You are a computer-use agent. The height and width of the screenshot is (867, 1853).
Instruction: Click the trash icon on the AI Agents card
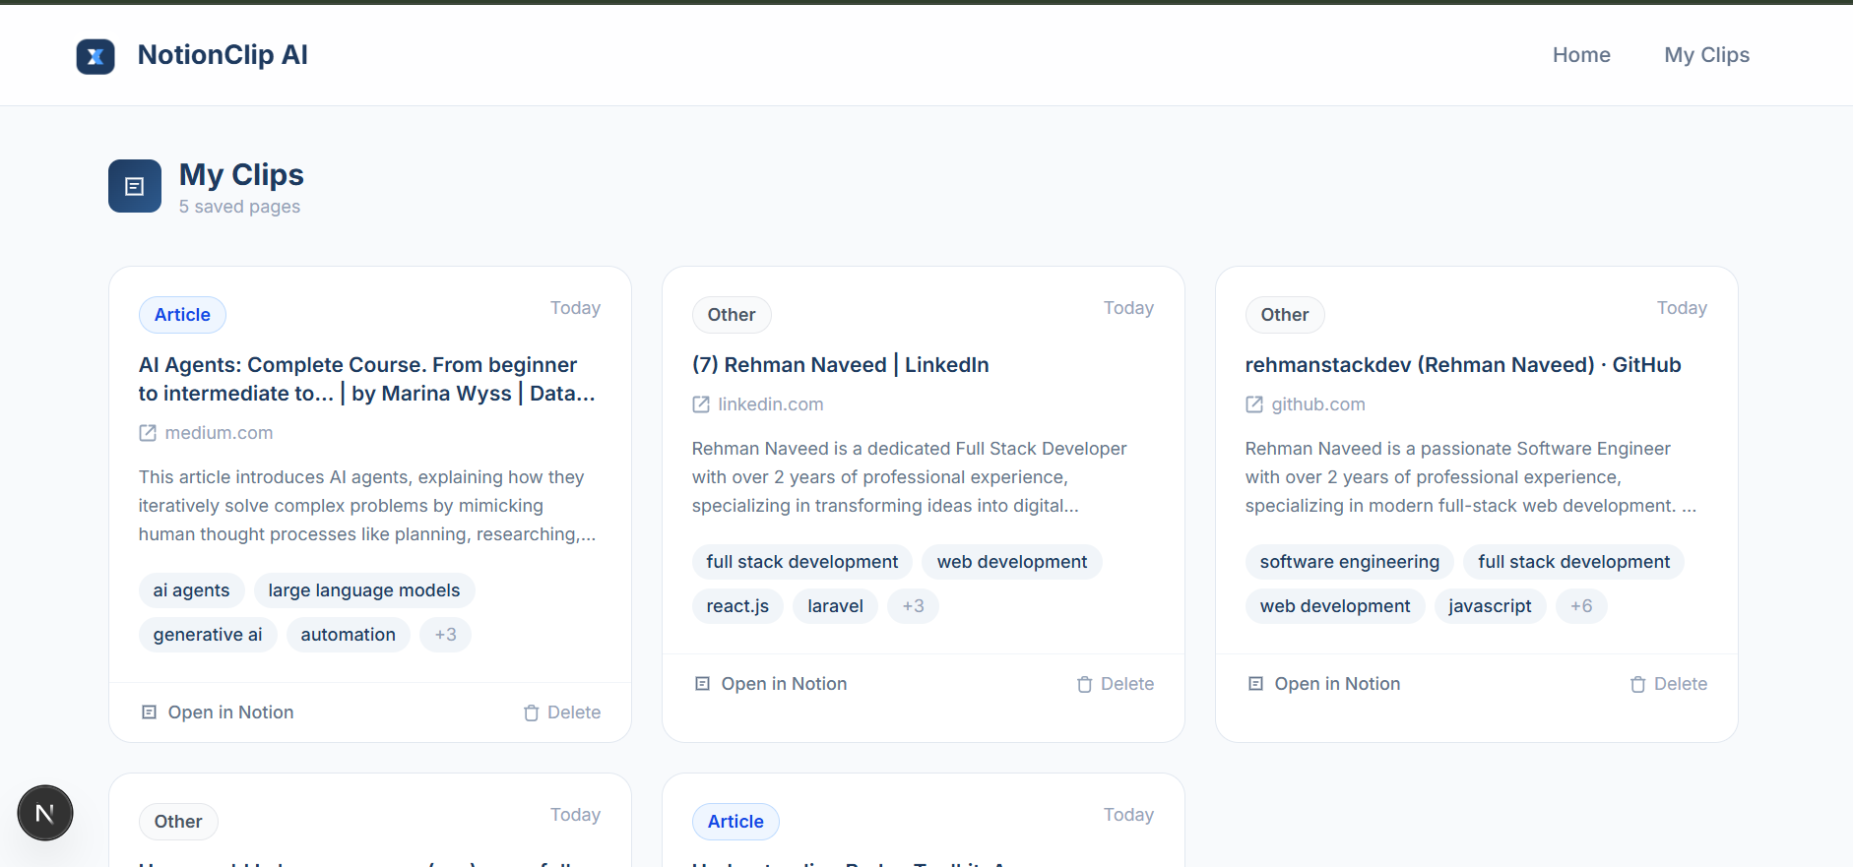[x=532, y=712]
